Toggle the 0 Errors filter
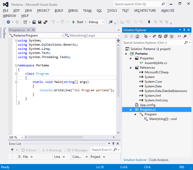The image size is (193, 170). click(x=29, y=150)
